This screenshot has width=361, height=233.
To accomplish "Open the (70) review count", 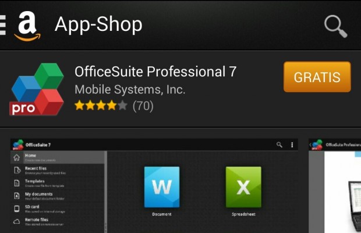I will pos(143,106).
